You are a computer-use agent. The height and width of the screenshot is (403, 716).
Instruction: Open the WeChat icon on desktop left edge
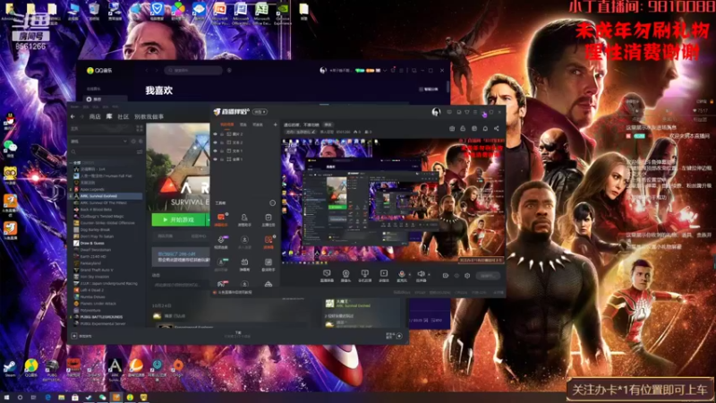[x=10, y=148]
